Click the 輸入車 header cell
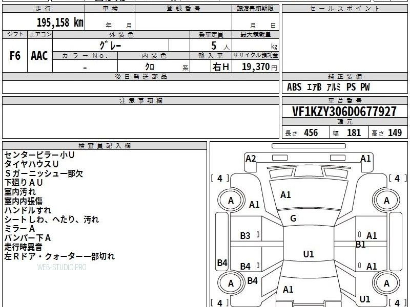 pyautogui.click(x=211, y=55)
